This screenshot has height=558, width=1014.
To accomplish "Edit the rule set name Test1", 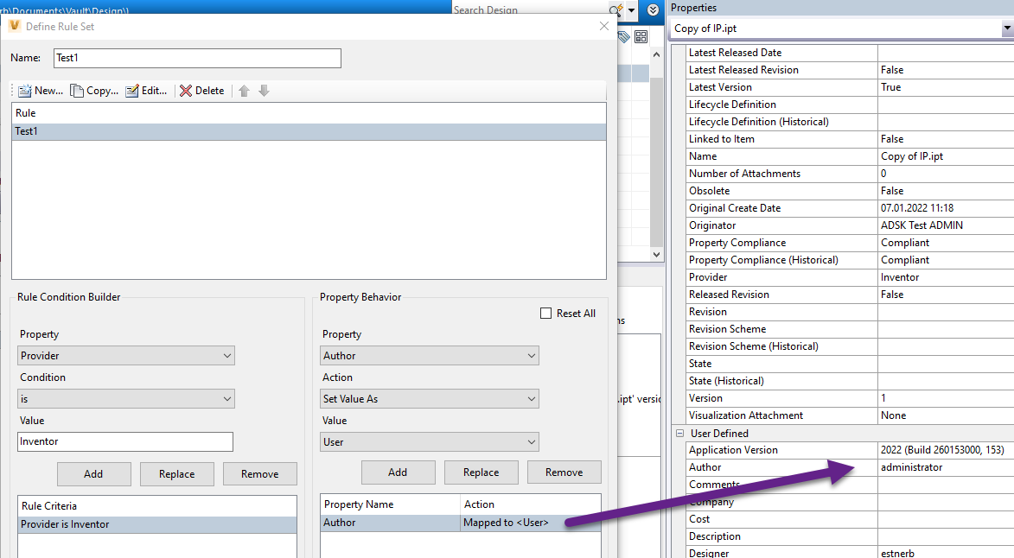I will [x=196, y=58].
